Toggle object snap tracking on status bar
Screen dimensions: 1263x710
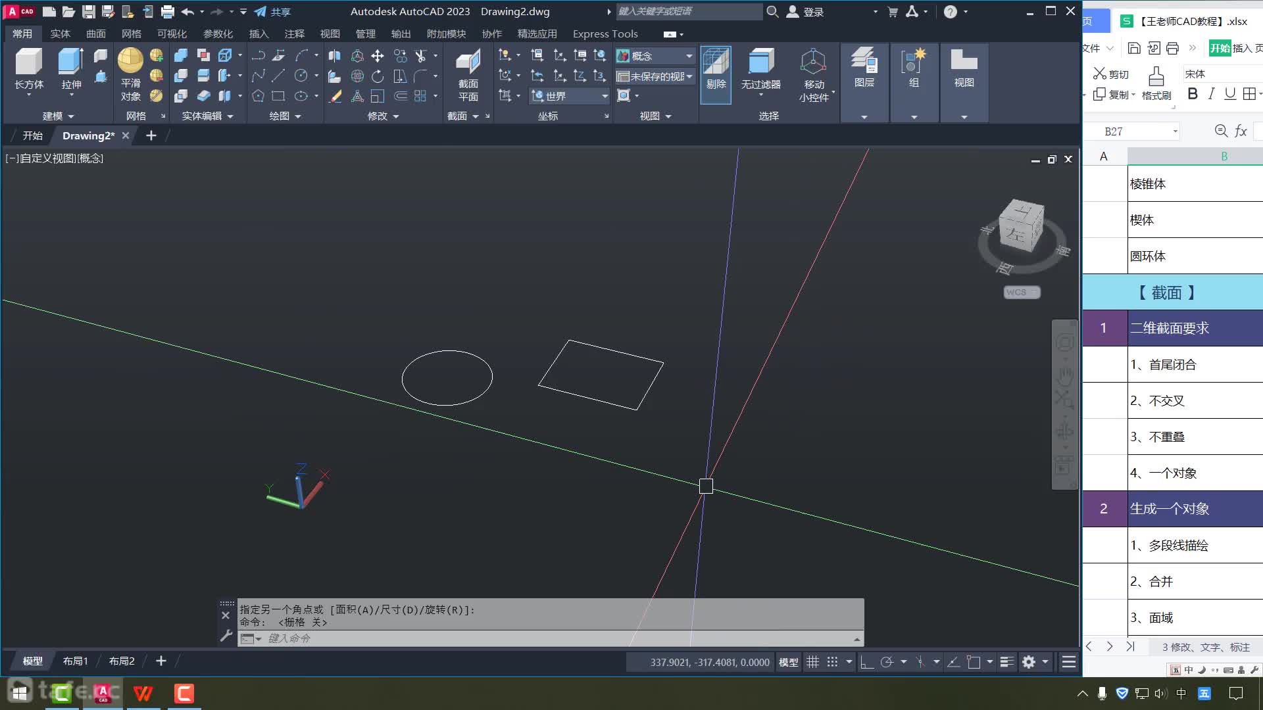[953, 662]
